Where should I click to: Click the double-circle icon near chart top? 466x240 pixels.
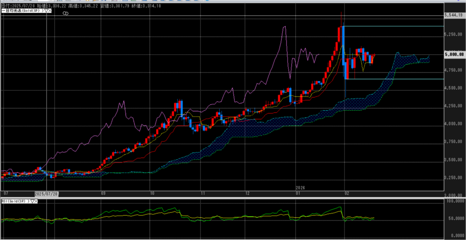65,14
